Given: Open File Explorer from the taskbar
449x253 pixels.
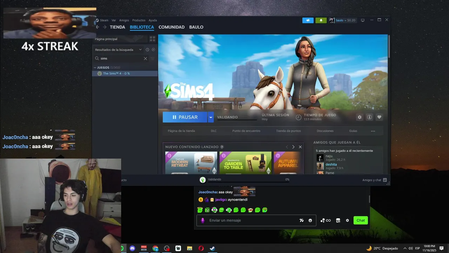Looking at the screenshot, I should point(189,248).
